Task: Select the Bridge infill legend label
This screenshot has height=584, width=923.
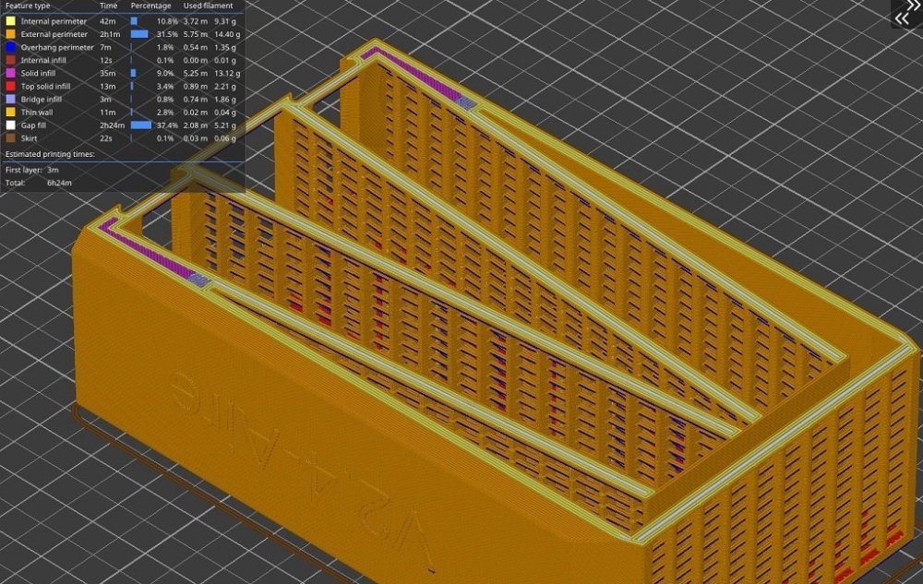Action: tap(42, 99)
